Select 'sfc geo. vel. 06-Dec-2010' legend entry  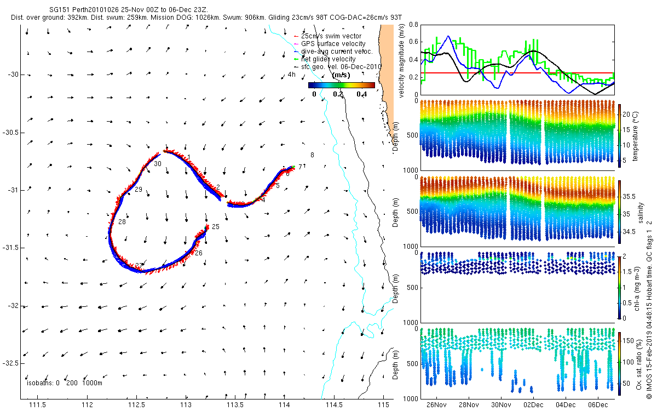click(337, 66)
